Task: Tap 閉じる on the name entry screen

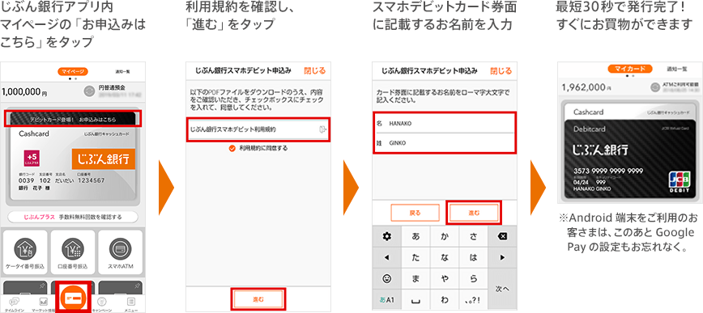Action: point(501,70)
